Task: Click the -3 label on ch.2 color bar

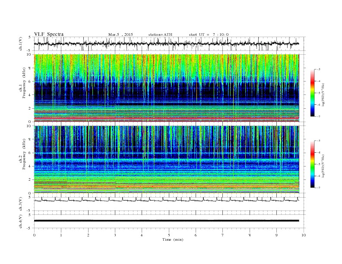Action: tap(319, 141)
